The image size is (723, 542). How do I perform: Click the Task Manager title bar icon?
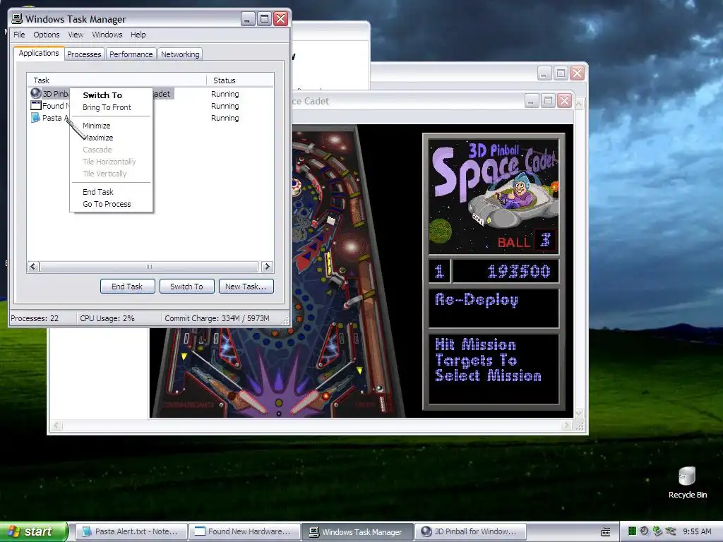point(17,18)
